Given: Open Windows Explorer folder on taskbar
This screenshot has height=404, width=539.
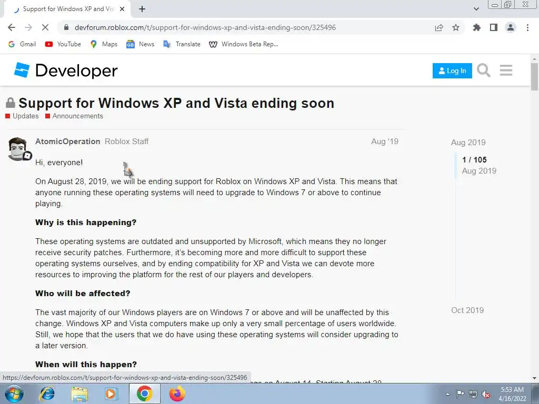Looking at the screenshot, I should pos(79,393).
